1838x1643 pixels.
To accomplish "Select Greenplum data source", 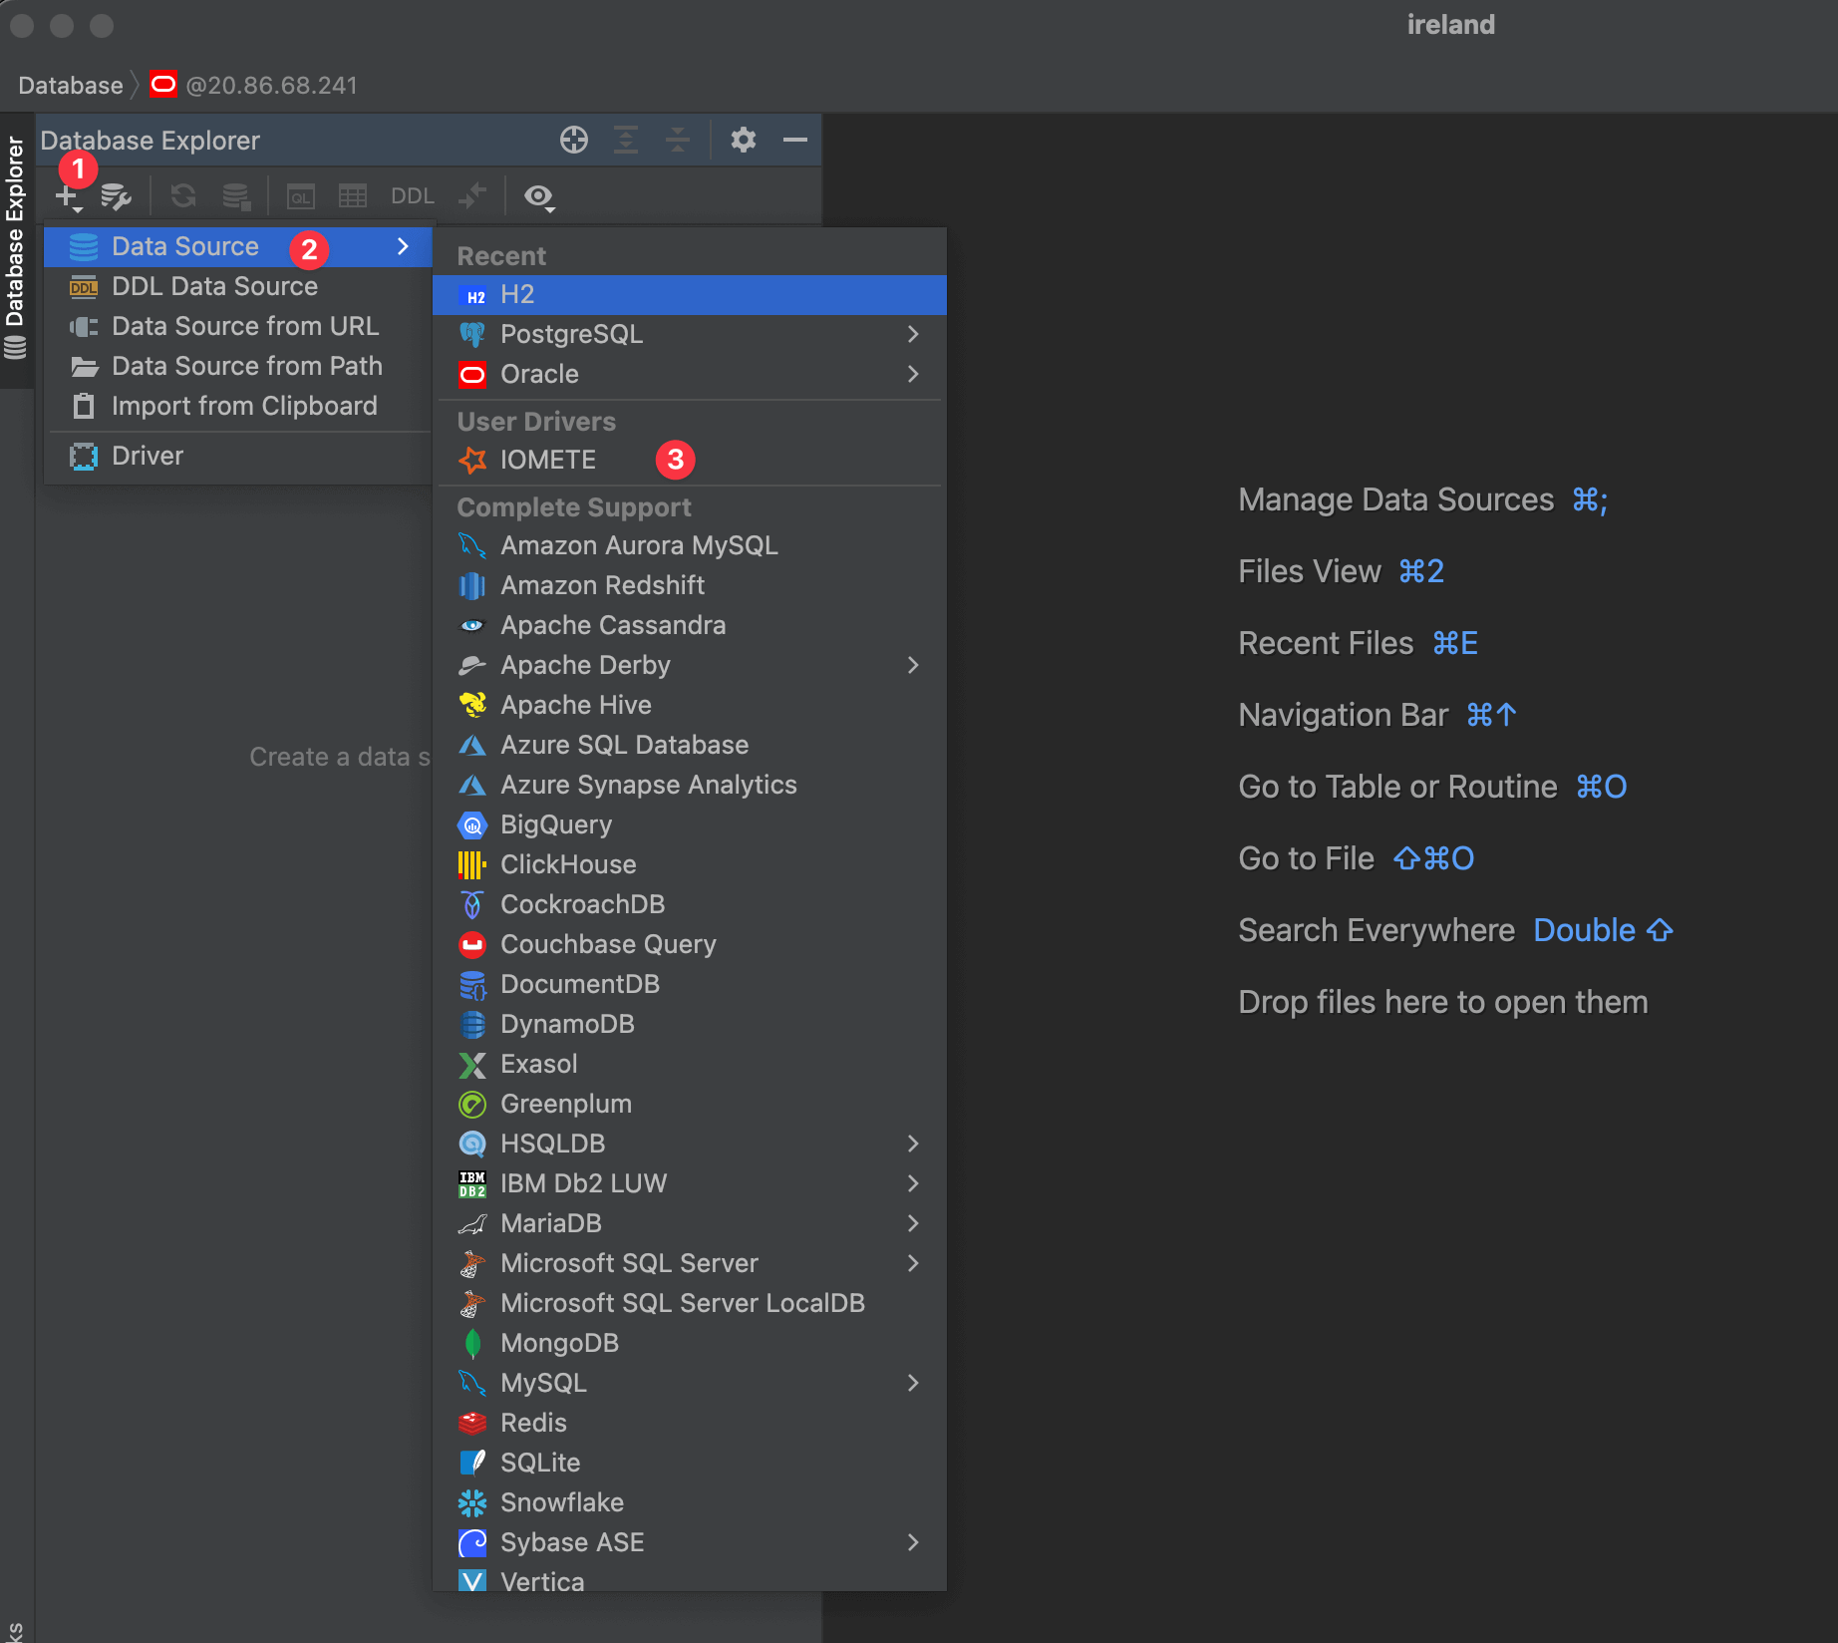I will pos(690,1104).
